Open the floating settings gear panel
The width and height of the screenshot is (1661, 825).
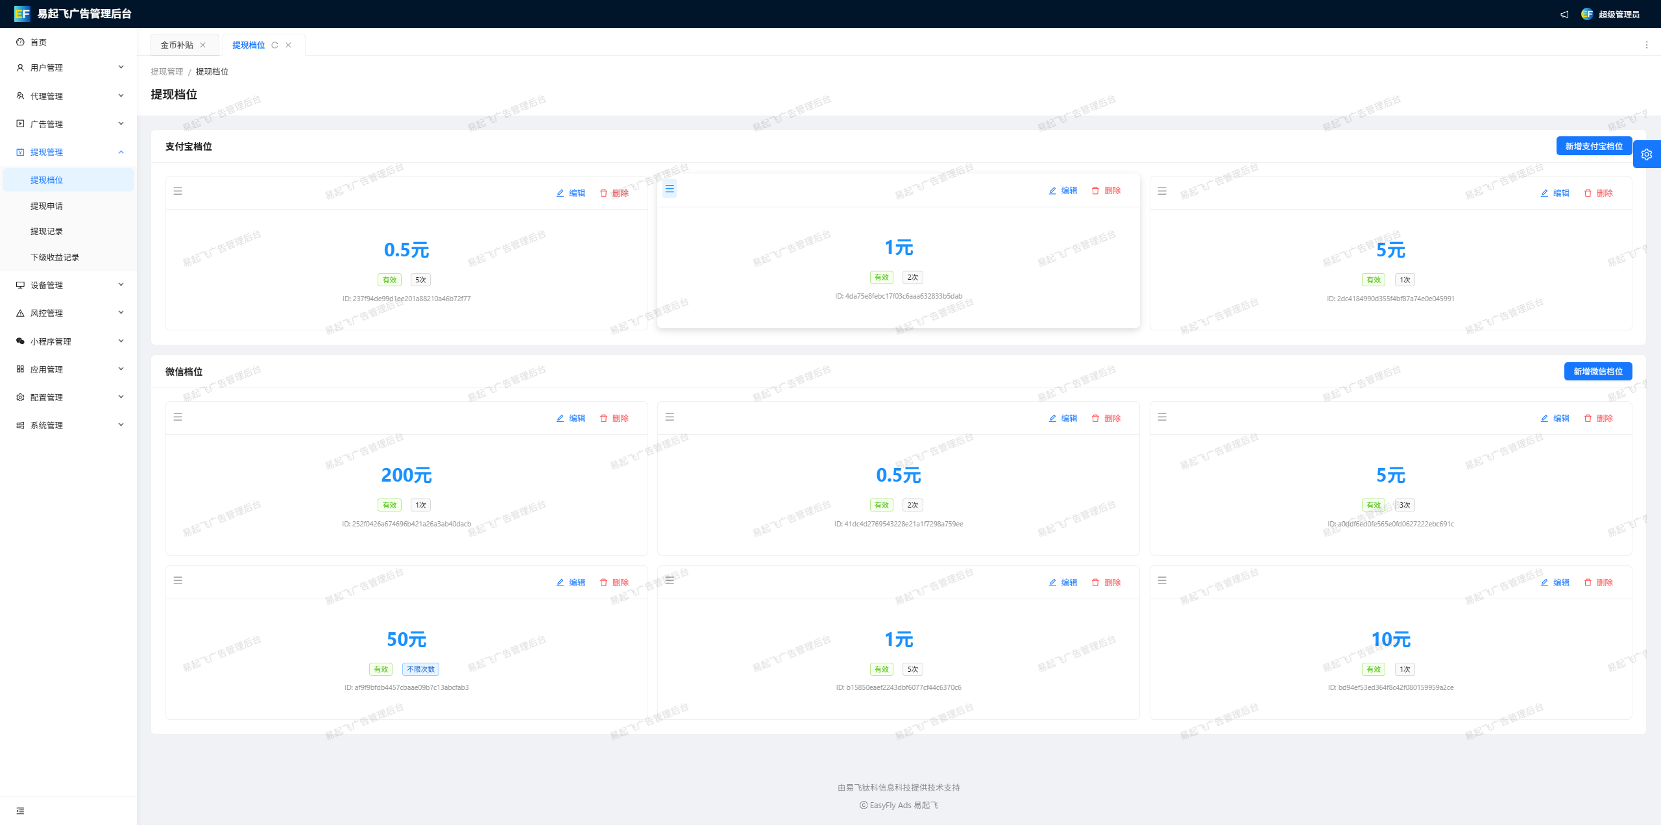[x=1647, y=154]
